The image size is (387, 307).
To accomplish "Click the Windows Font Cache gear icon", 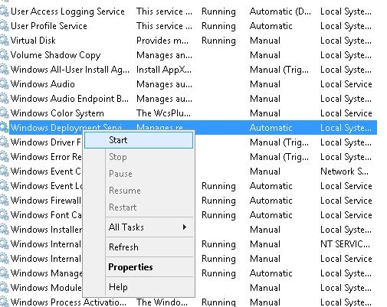I will (x=4, y=215).
